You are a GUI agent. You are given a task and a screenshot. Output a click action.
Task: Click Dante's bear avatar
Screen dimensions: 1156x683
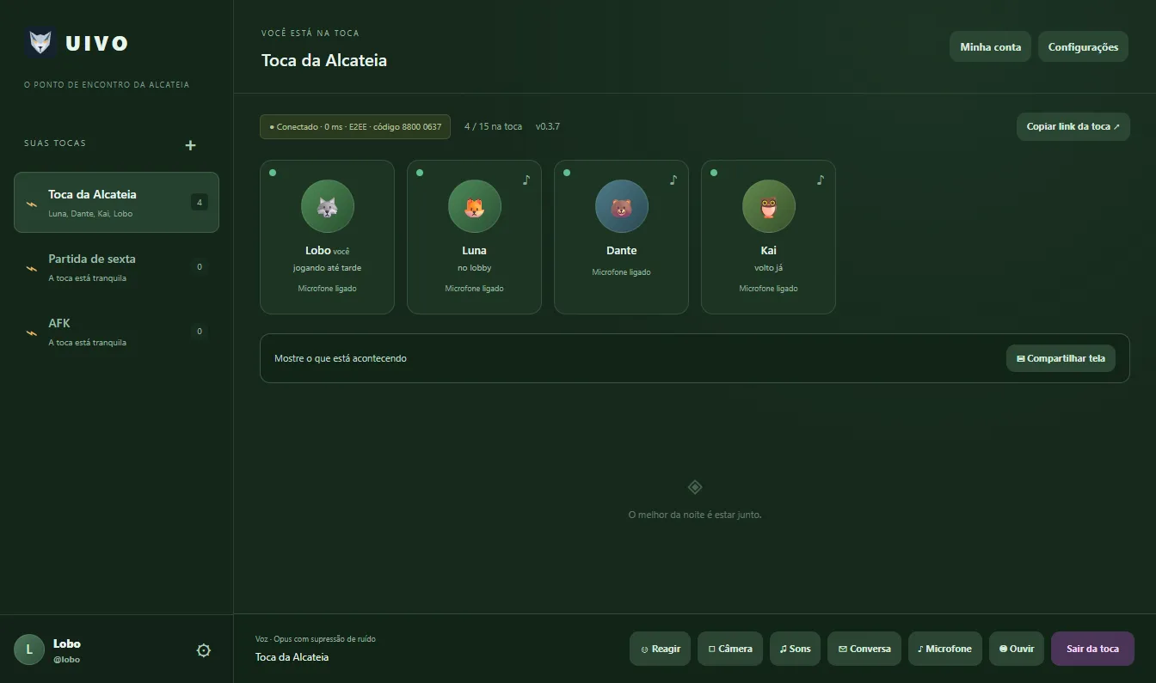click(622, 206)
